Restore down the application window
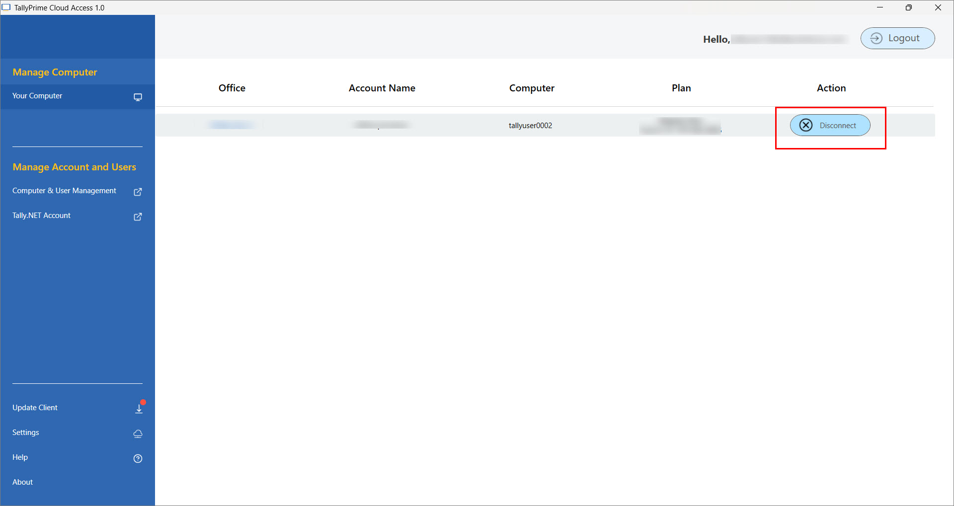The image size is (954, 506). [x=909, y=7]
